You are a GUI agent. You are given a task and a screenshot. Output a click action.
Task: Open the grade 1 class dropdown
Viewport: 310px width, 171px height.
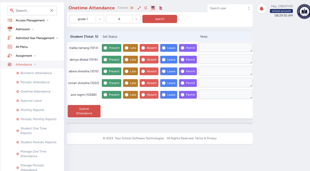(x=86, y=19)
